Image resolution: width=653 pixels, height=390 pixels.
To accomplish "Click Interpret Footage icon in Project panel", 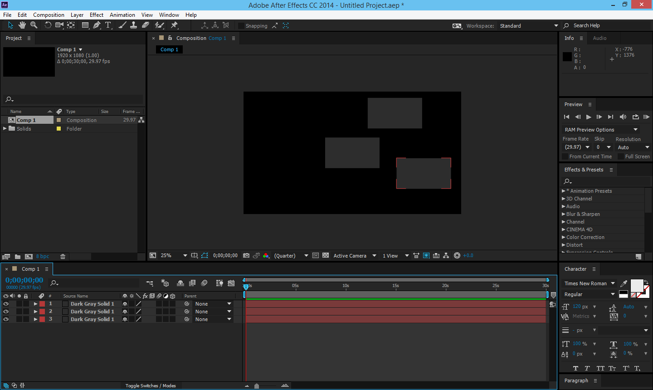I will (x=6, y=257).
